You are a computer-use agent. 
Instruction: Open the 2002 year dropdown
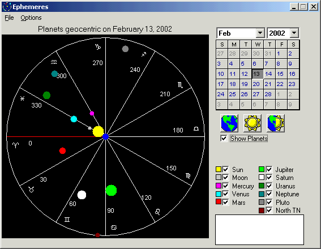[294, 33]
